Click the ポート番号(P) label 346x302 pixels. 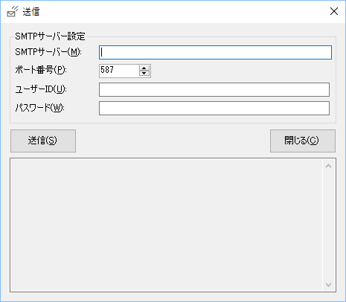point(41,70)
